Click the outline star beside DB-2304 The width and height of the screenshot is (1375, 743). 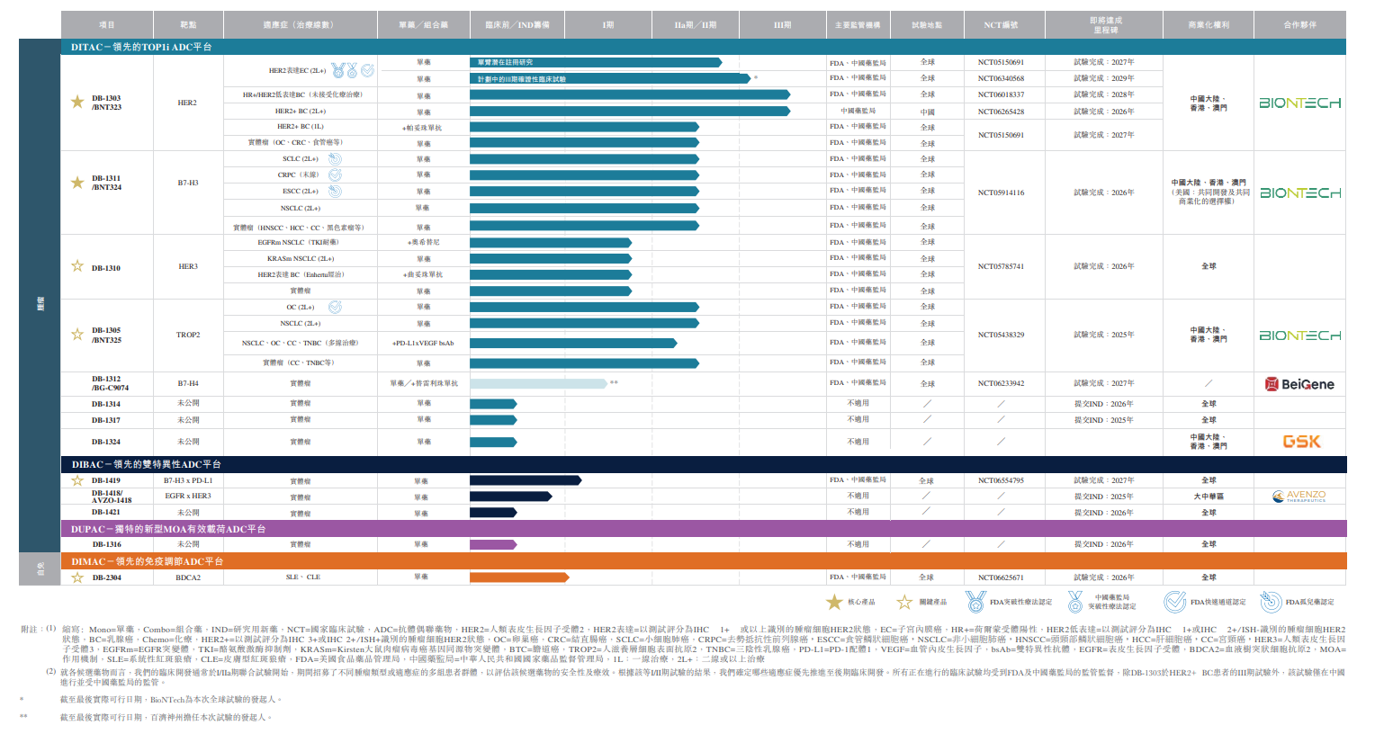pyautogui.click(x=77, y=577)
